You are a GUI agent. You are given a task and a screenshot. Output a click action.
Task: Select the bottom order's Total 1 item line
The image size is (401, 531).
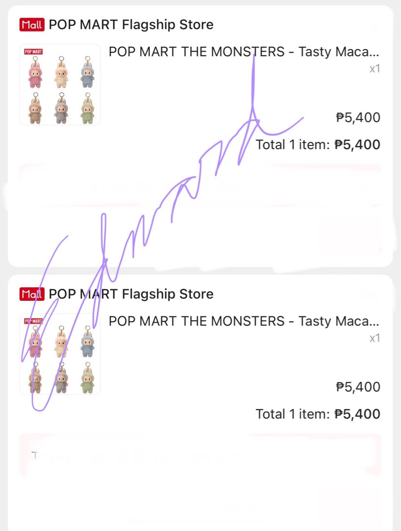pos(317,414)
